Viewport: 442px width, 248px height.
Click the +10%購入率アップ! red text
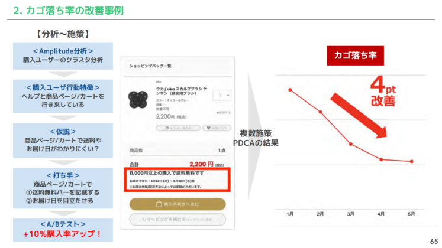point(62,234)
